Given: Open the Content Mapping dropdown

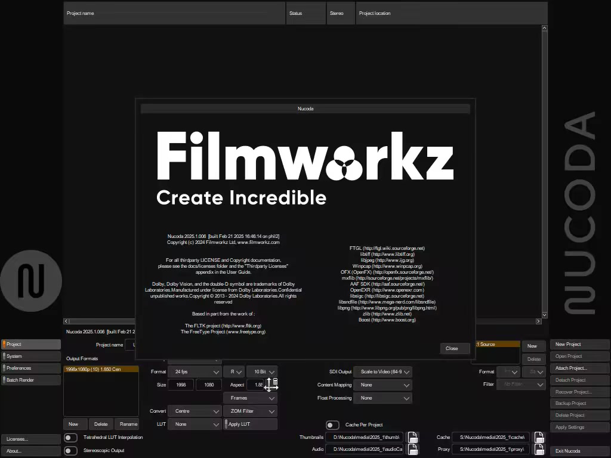Looking at the screenshot, I should click(382, 385).
